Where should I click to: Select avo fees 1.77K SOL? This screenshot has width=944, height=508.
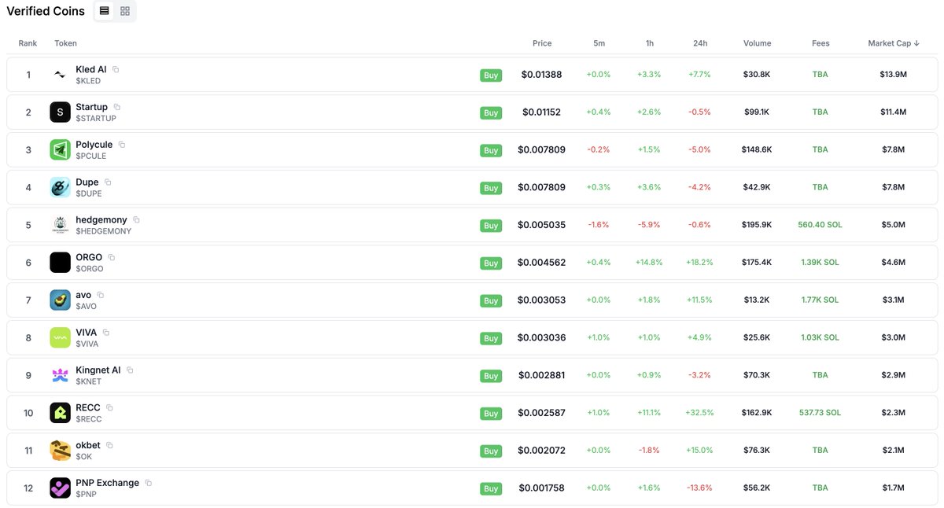tap(820, 300)
